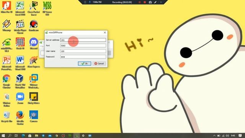This screenshot has width=245, height=138.
Task: Open the Winamp desktop shortcut
Action: 7,25
